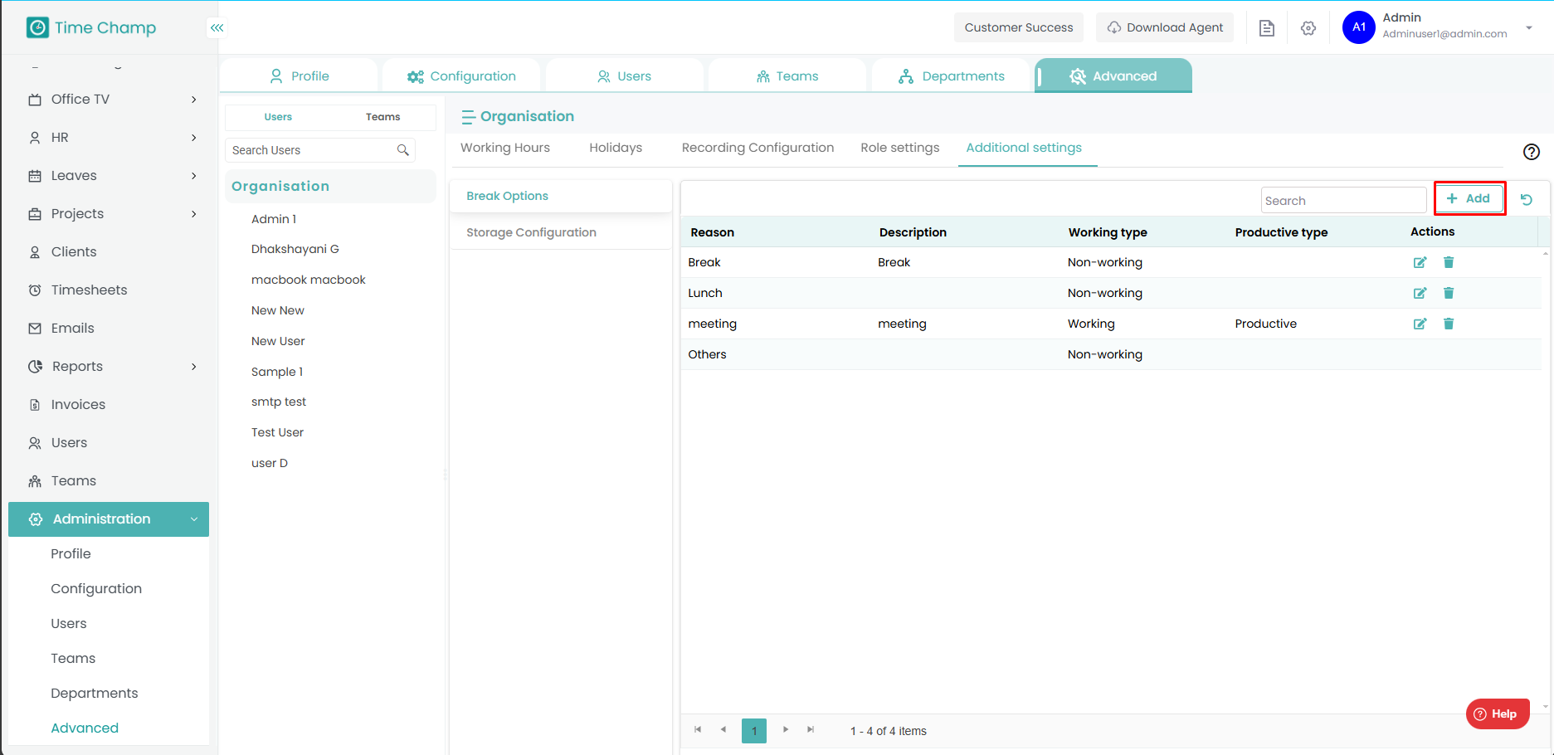
Task: Click the settings gear in header
Action: tap(1308, 28)
